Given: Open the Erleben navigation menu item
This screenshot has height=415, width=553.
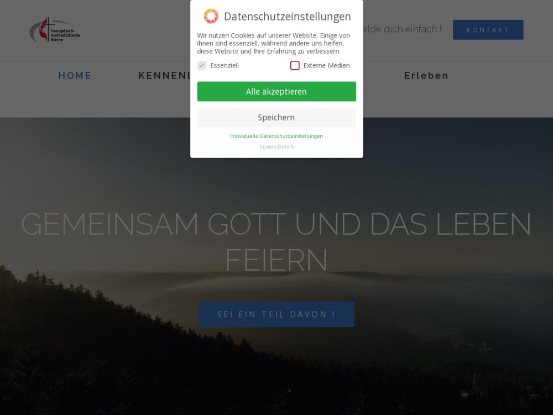Looking at the screenshot, I should (426, 75).
